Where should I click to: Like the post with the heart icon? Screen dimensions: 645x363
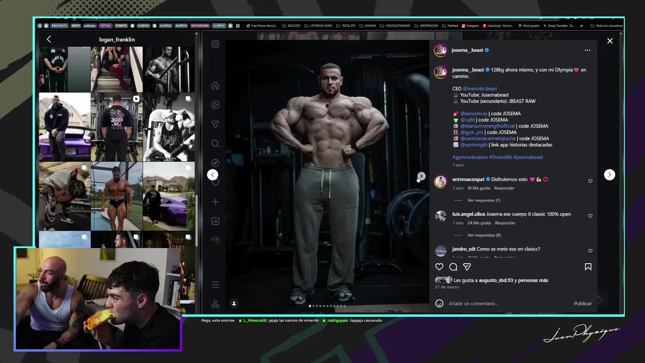439,267
